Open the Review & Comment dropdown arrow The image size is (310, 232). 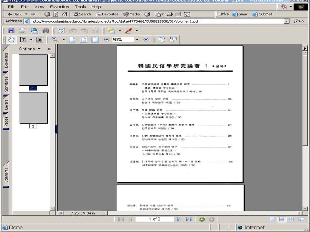119,31
